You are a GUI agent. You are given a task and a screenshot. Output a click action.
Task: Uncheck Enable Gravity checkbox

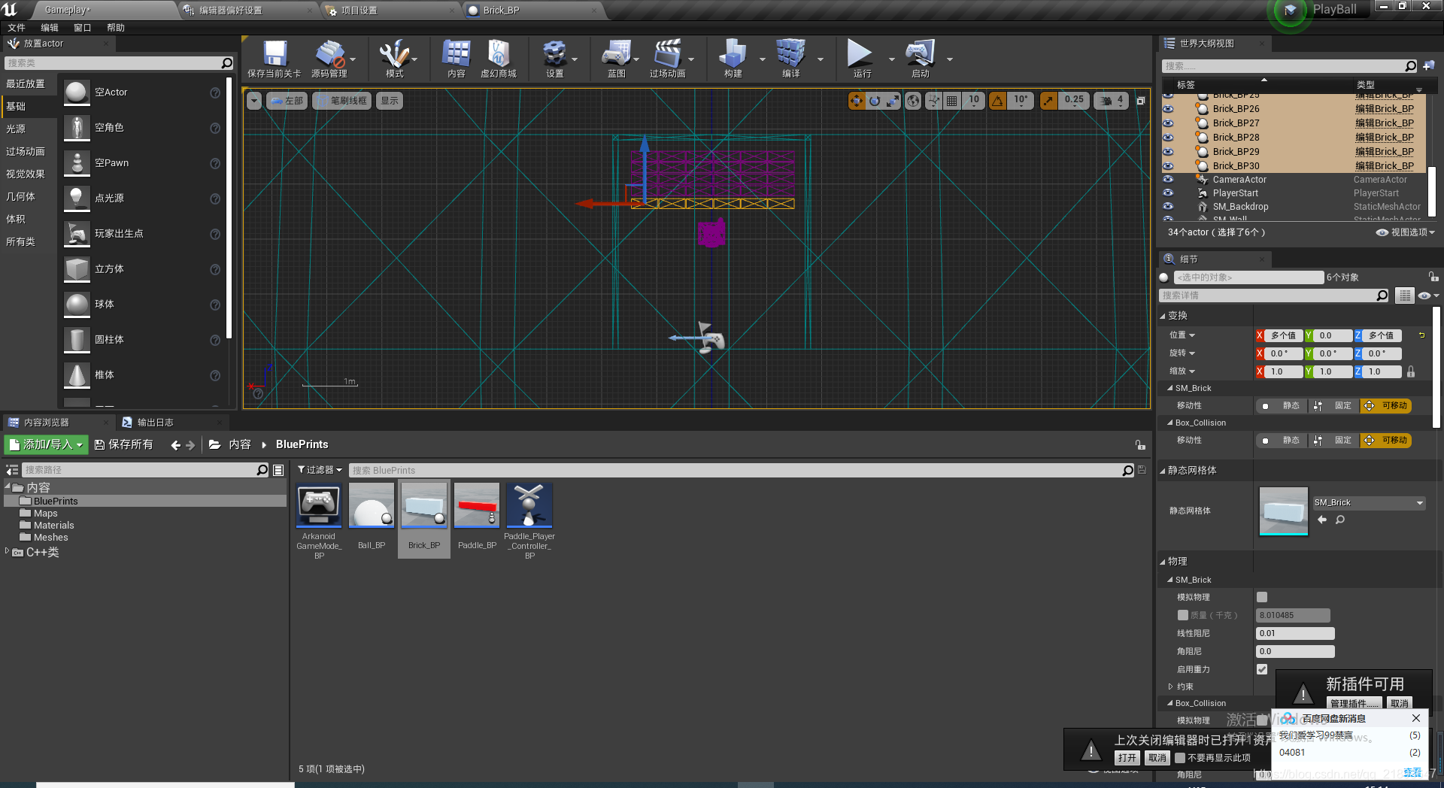pyautogui.click(x=1262, y=669)
